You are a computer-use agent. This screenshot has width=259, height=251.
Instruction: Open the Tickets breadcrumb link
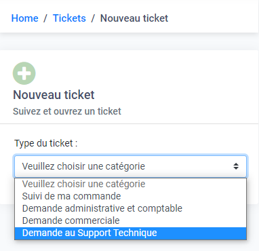tap(69, 18)
